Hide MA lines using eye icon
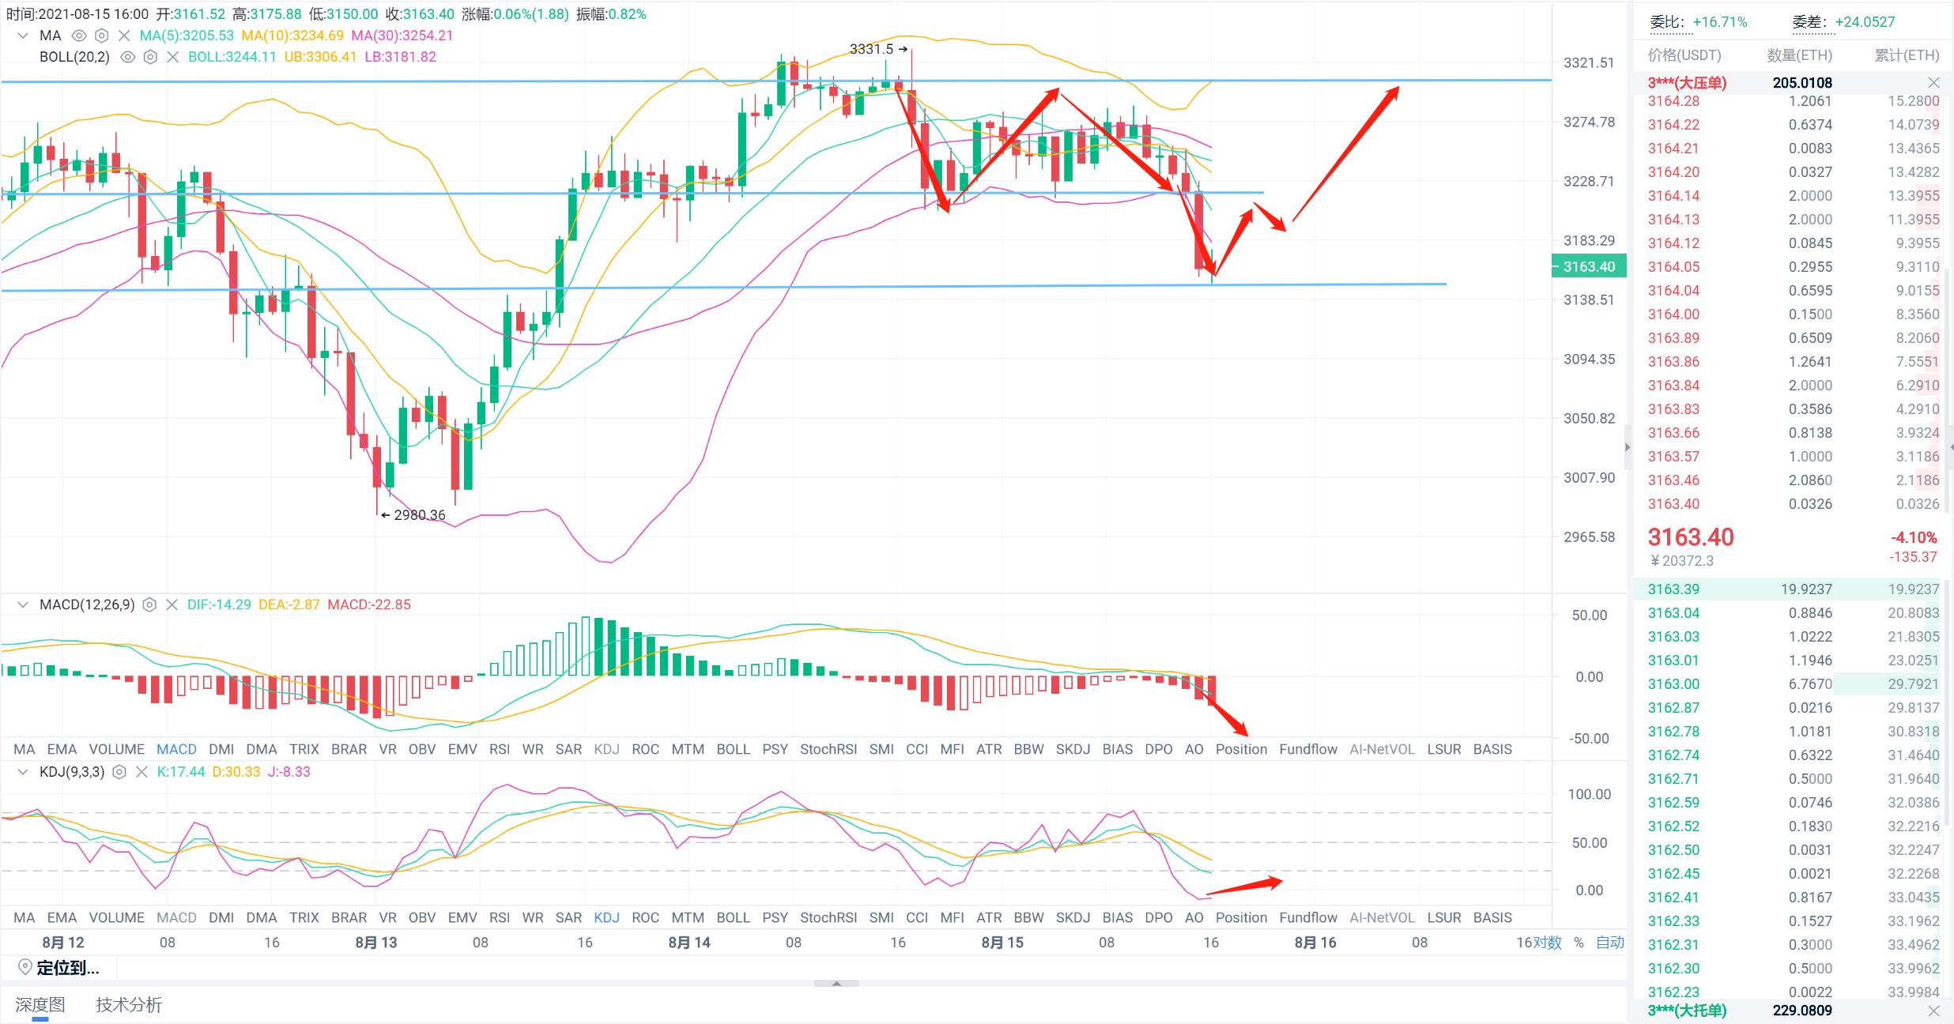The width and height of the screenshot is (1954, 1024). (x=78, y=36)
